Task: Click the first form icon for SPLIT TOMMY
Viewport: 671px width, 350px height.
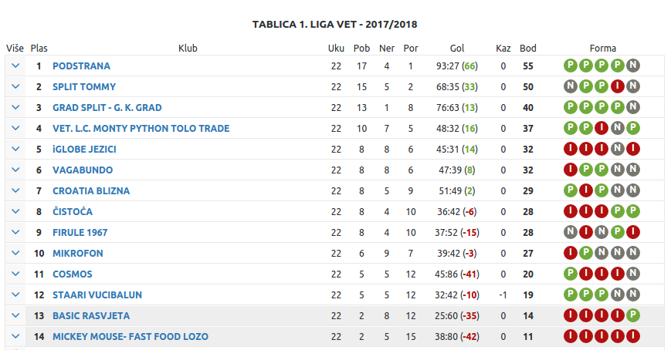Action: tap(571, 87)
